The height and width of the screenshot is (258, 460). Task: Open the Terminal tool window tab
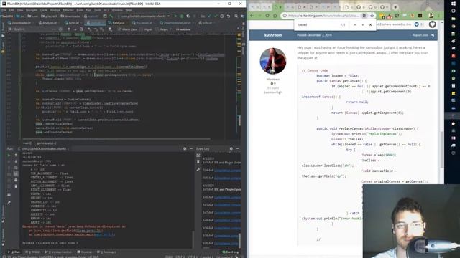(x=85, y=252)
